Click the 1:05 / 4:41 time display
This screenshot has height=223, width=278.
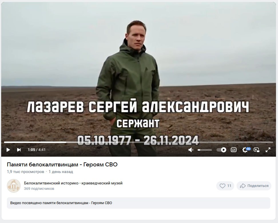click(x=37, y=150)
